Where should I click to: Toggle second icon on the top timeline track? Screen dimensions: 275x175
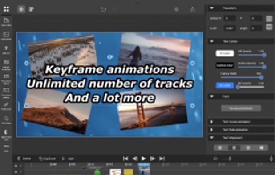coord(21,166)
